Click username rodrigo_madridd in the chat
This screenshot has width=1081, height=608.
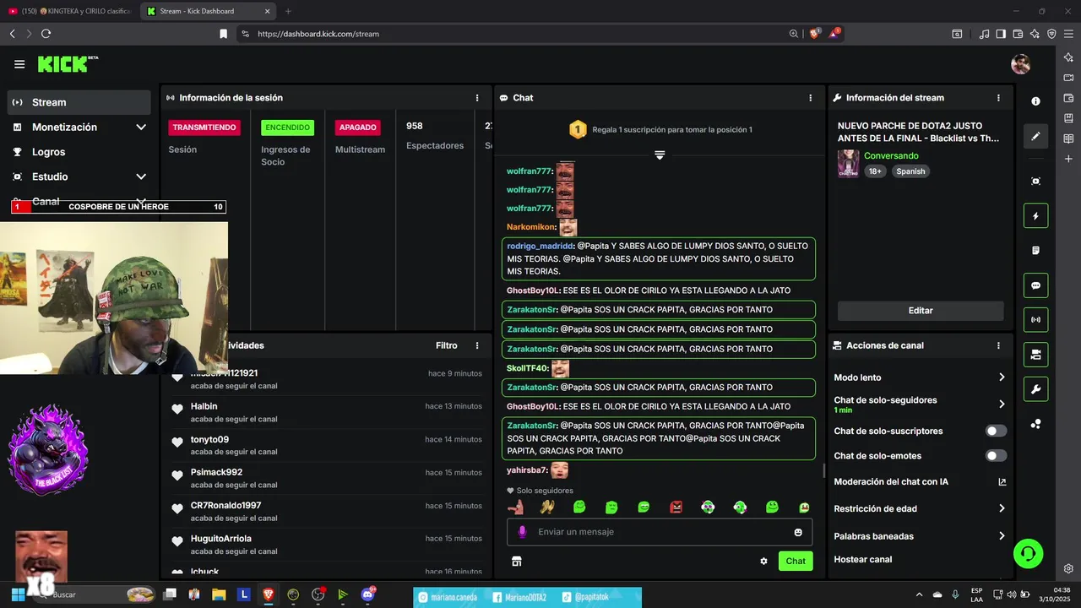tap(540, 247)
